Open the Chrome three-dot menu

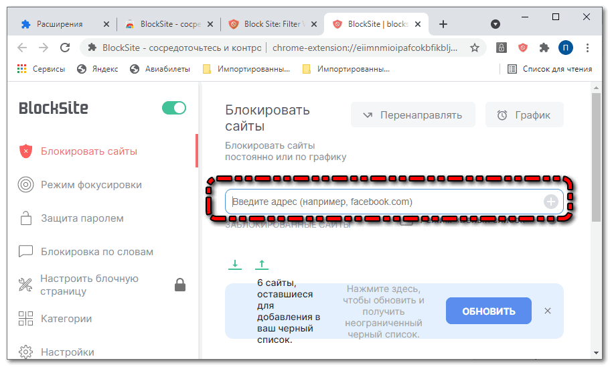[x=587, y=48]
